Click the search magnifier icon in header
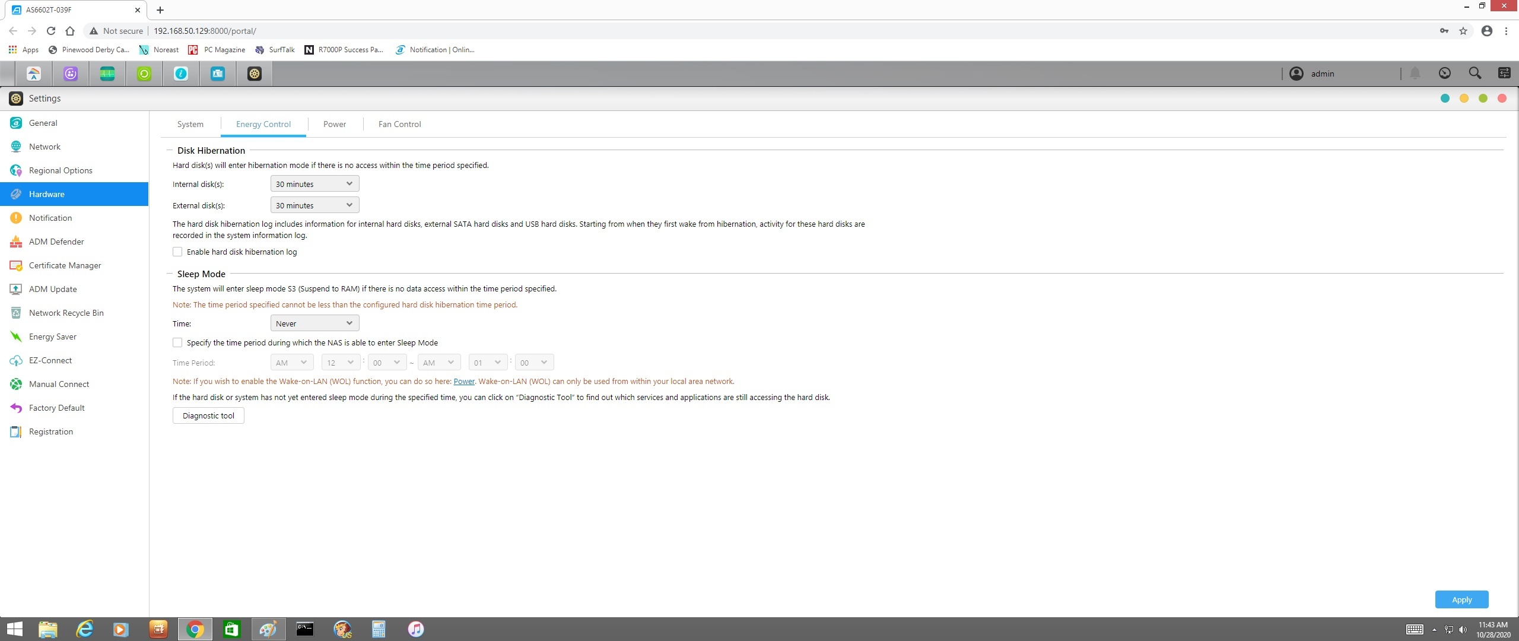Viewport: 1519px width, 641px height. point(1474,73)
